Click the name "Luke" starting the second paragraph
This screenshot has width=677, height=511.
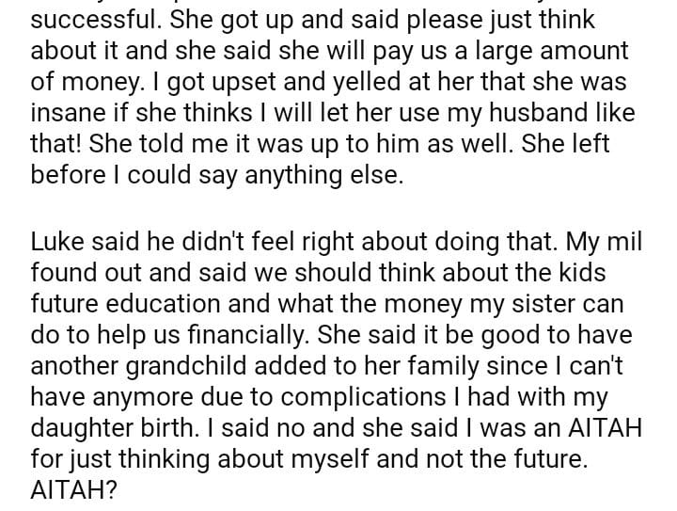point(60,241)
